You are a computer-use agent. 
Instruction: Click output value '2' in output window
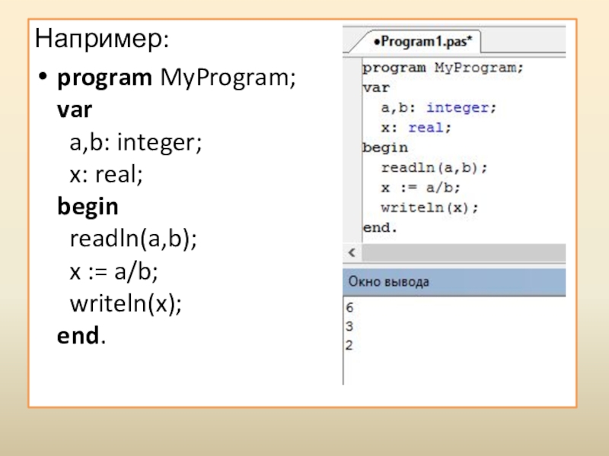click(x=349, y=345)
